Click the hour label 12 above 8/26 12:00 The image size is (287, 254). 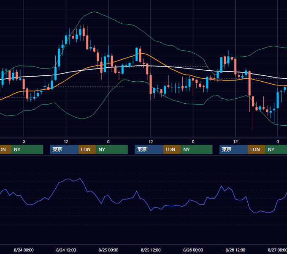(x=236, y=142)
